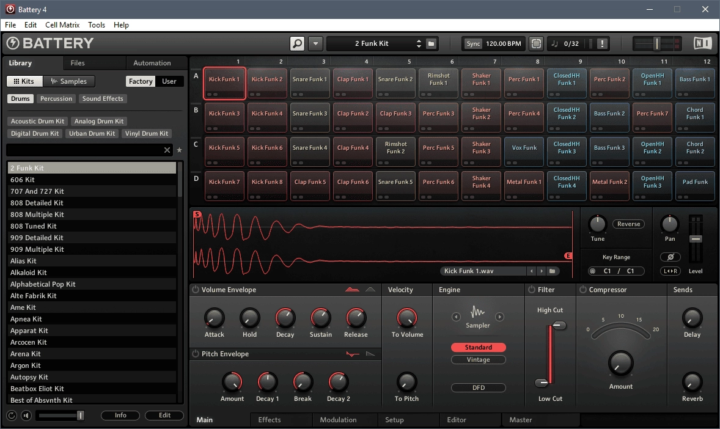Click the Edit button
The width and height of the screenshot is (720, 429).
pyautogui.click(x=164, y=415)
